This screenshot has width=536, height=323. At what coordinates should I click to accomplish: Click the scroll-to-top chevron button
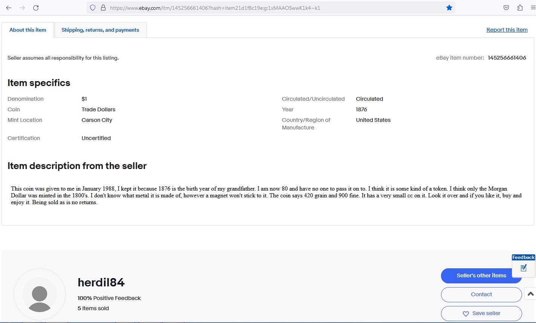(530, 294)
